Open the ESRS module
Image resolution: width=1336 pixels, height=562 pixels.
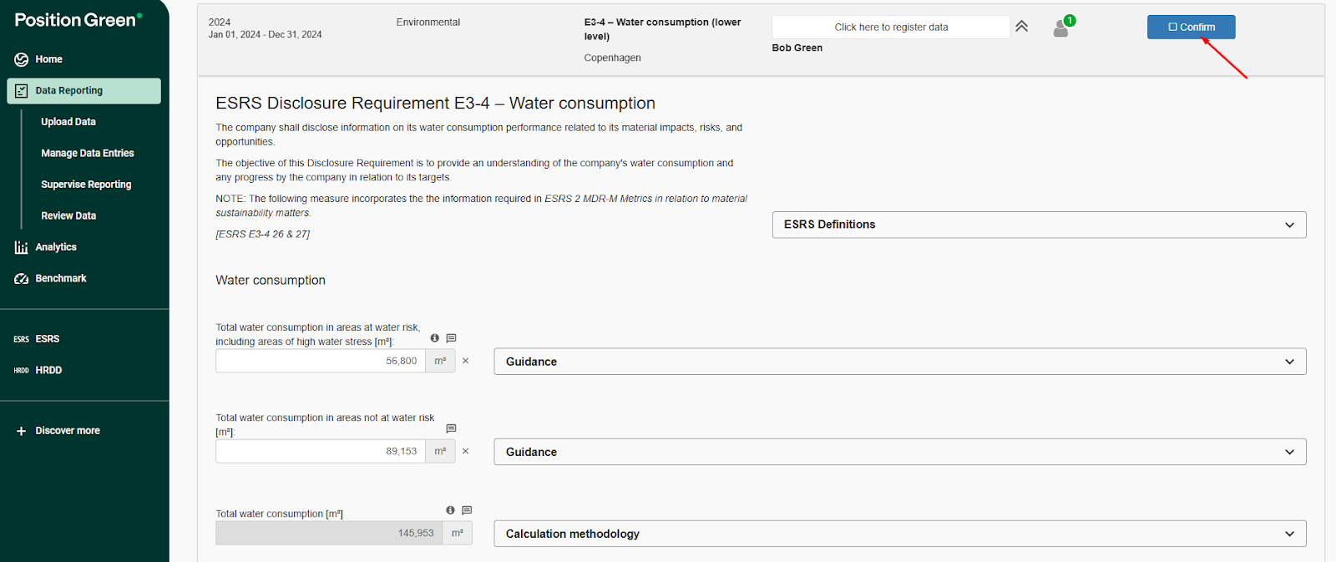(x=48, y=339)
